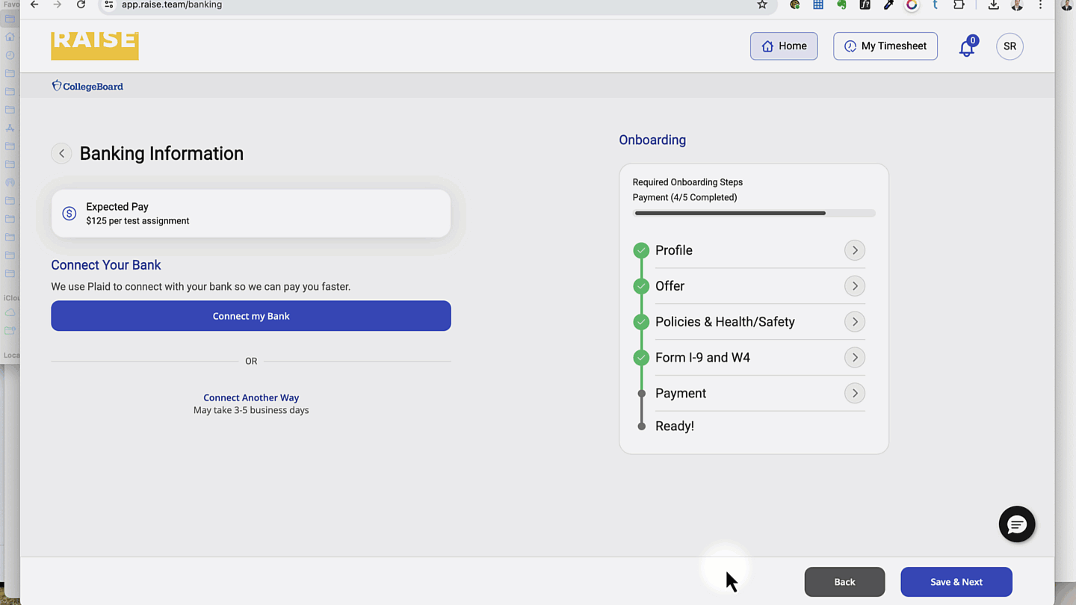The width and height of the screenshot is (1076, 605).
Task: Open the notifications bell icon
Action: coord(966,48)
